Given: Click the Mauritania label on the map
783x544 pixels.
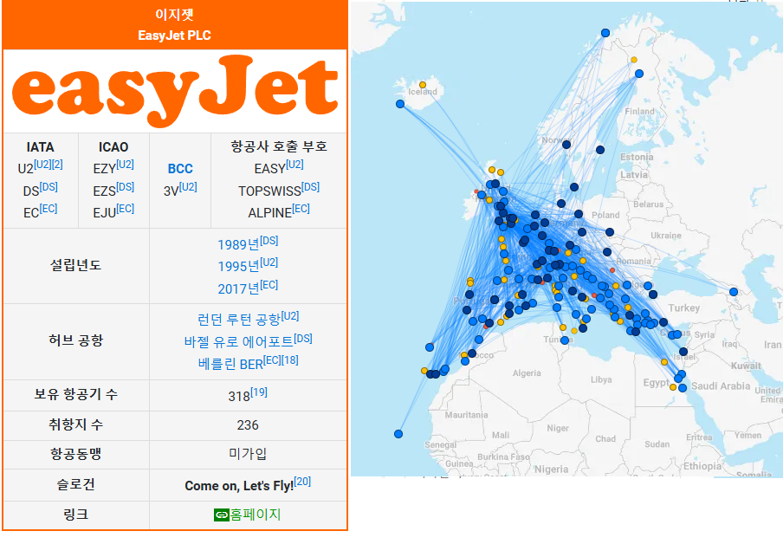Looking at the screenshot, I should click(x=466, y=415).
